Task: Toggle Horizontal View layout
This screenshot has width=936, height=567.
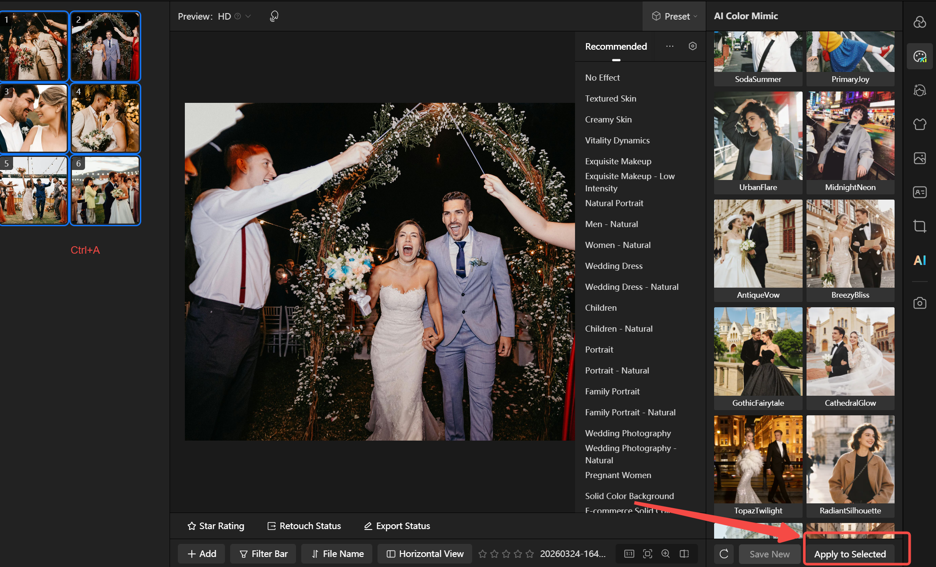Action: [425, 553]
